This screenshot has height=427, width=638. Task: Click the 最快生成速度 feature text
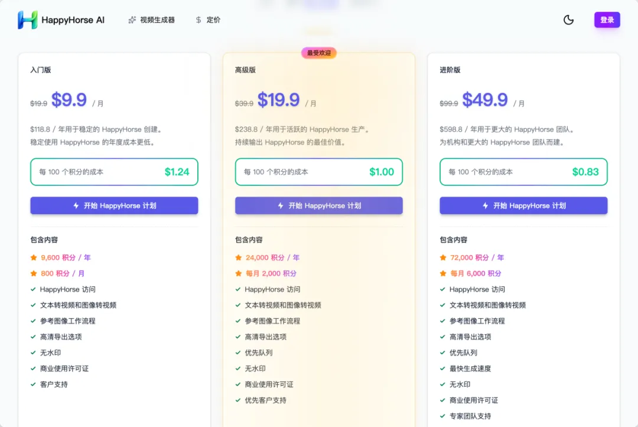(x=470, y=369)
